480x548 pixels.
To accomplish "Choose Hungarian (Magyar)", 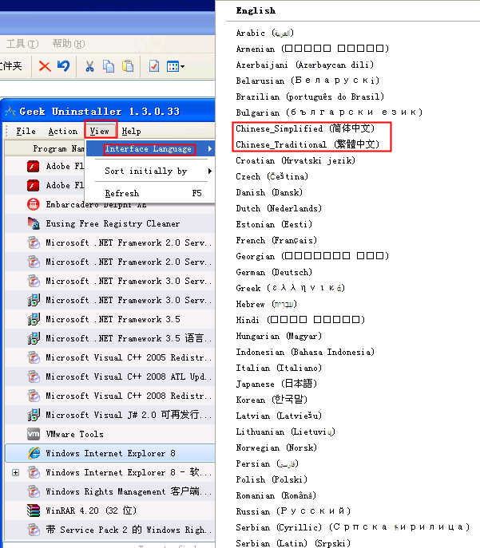I will click(279, 336).
